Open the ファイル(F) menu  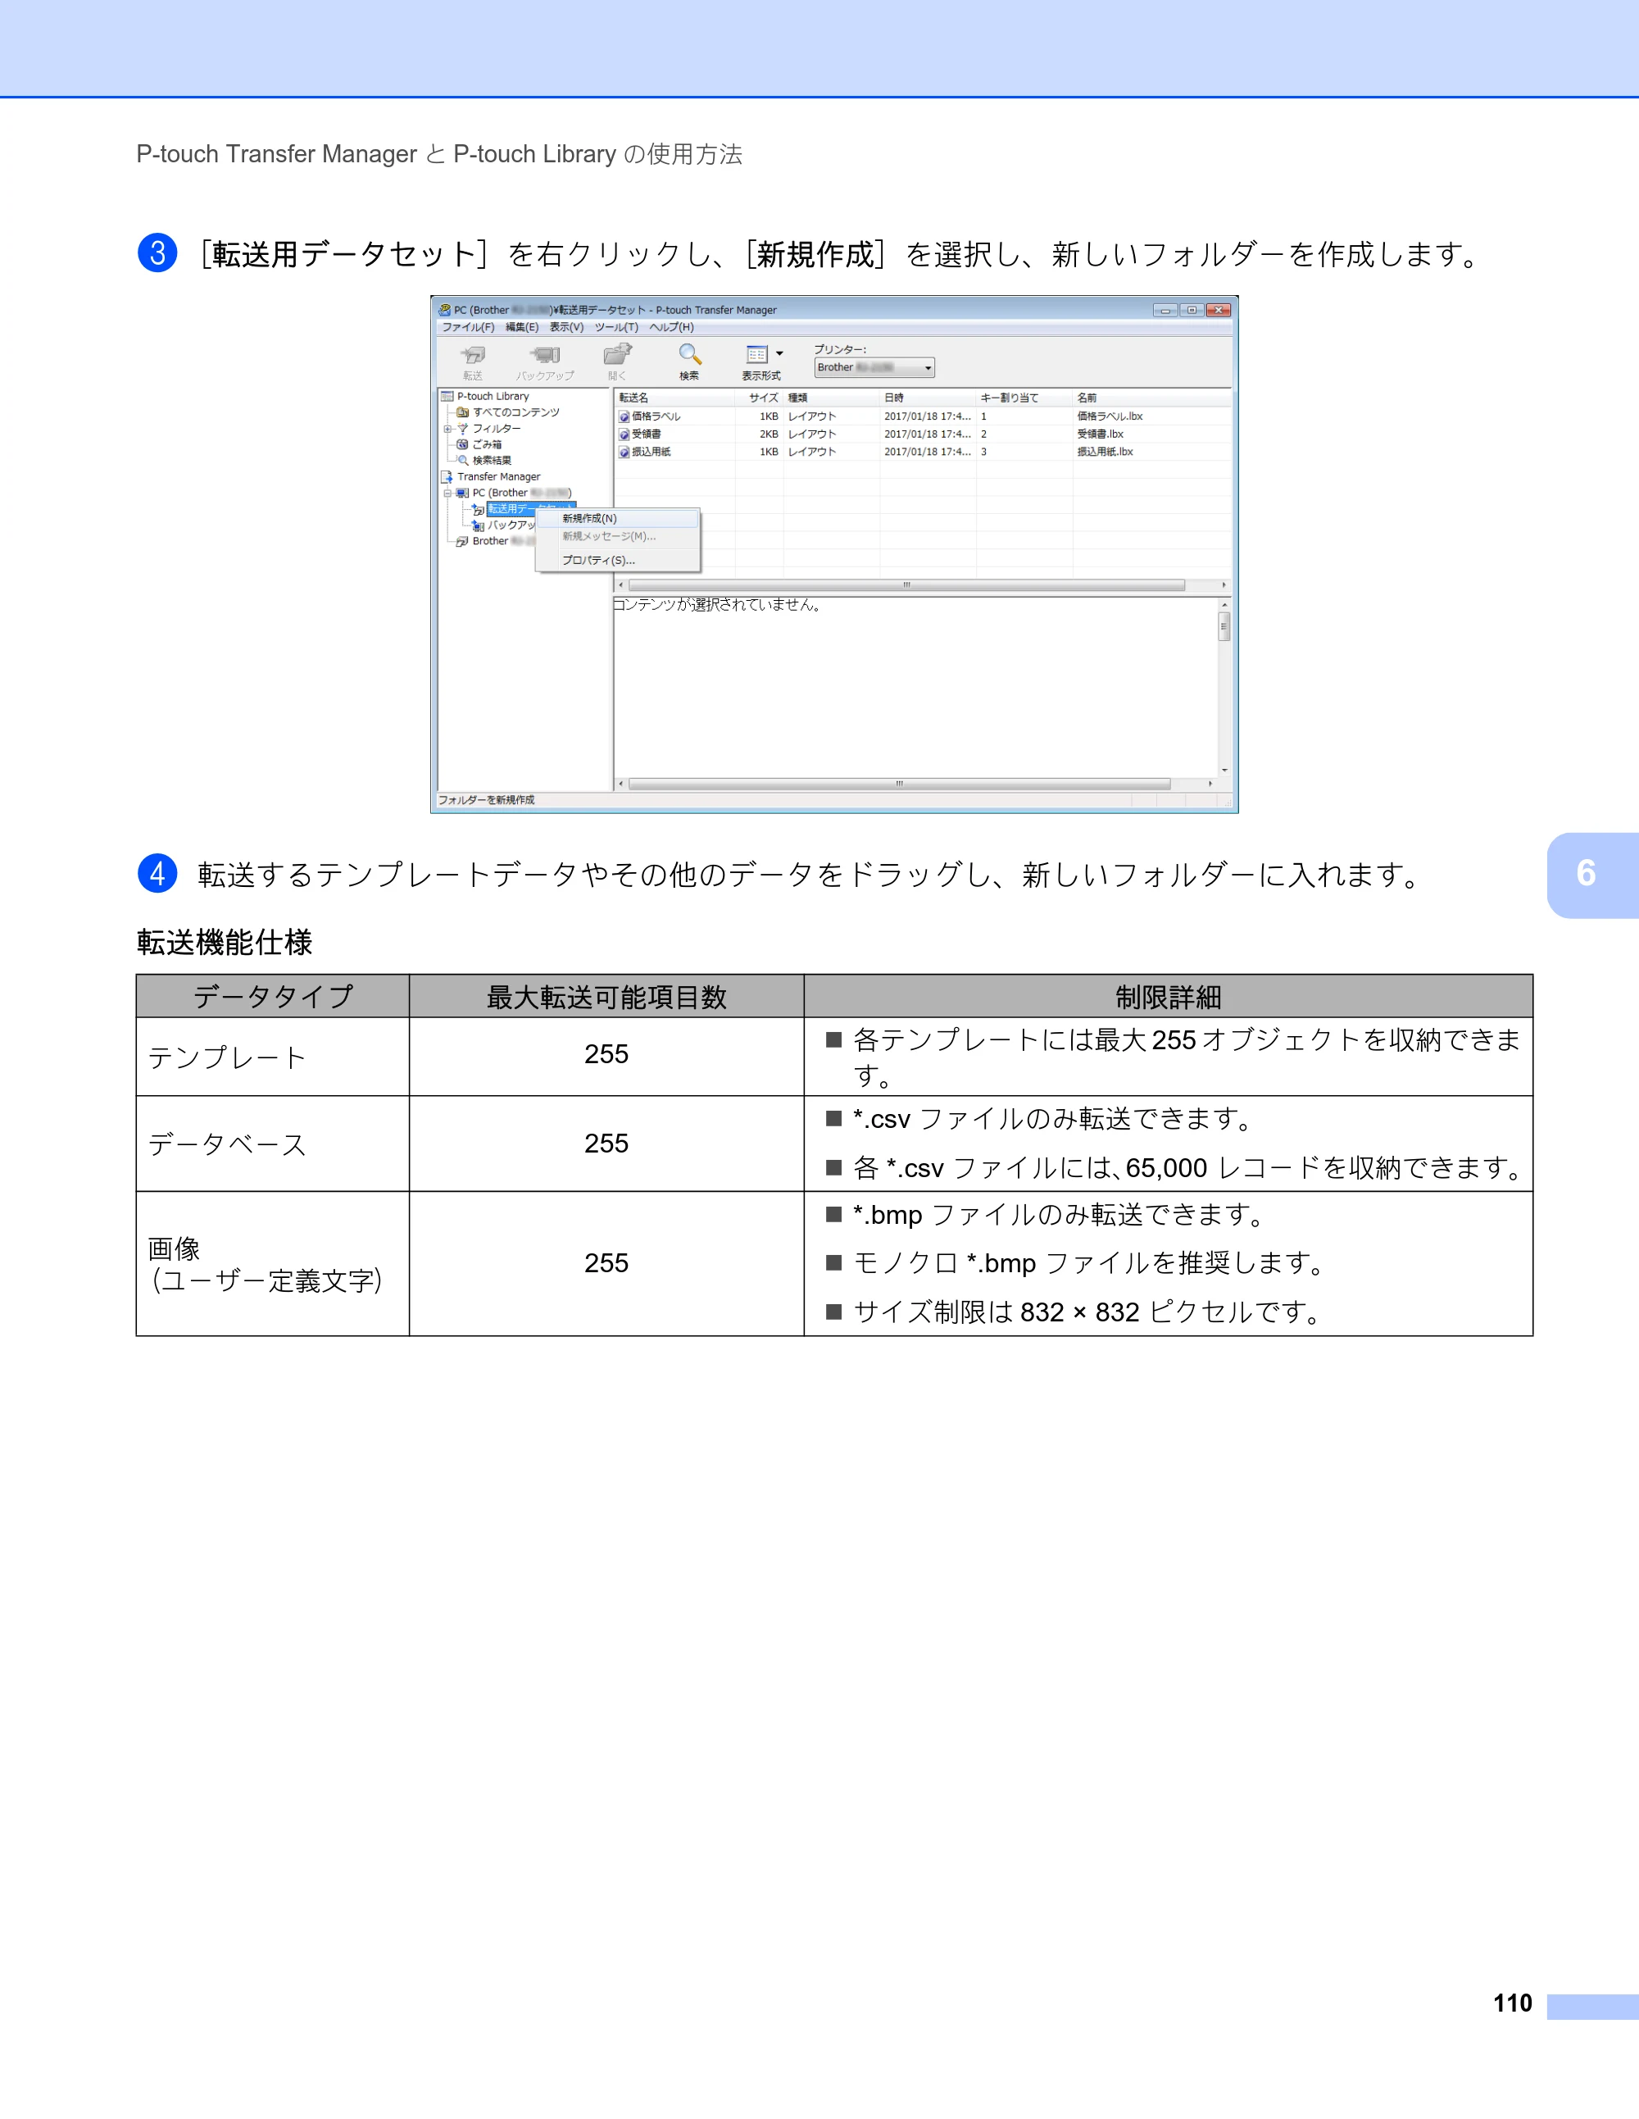point(469,328)
